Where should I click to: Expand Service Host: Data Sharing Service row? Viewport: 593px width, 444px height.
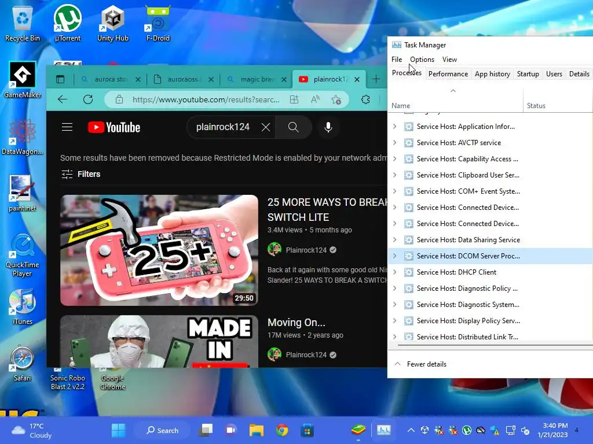(x=394, y=240)
